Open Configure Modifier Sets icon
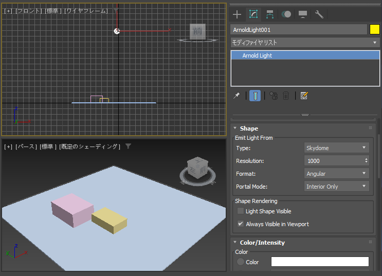382x276 pixels. (304, 96)
